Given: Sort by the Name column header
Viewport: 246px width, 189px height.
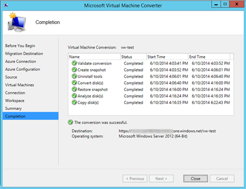Looking at the screenshot, I should [x=94, y=57].
